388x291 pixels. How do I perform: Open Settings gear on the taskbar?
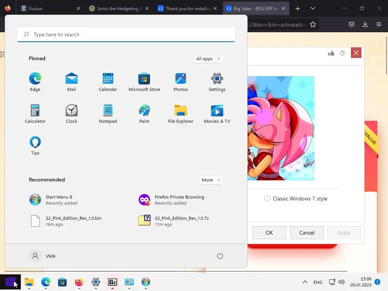[x=96, y=282]
